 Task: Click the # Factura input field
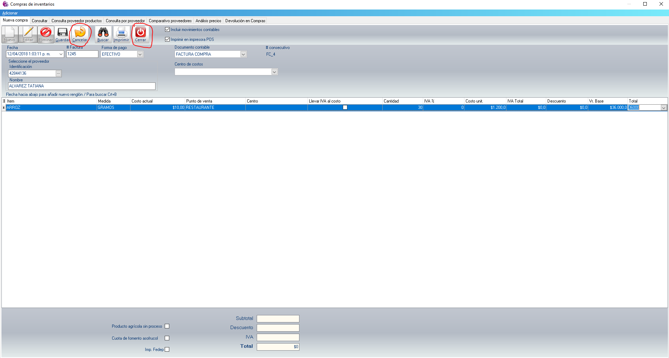tap(82, 54)
